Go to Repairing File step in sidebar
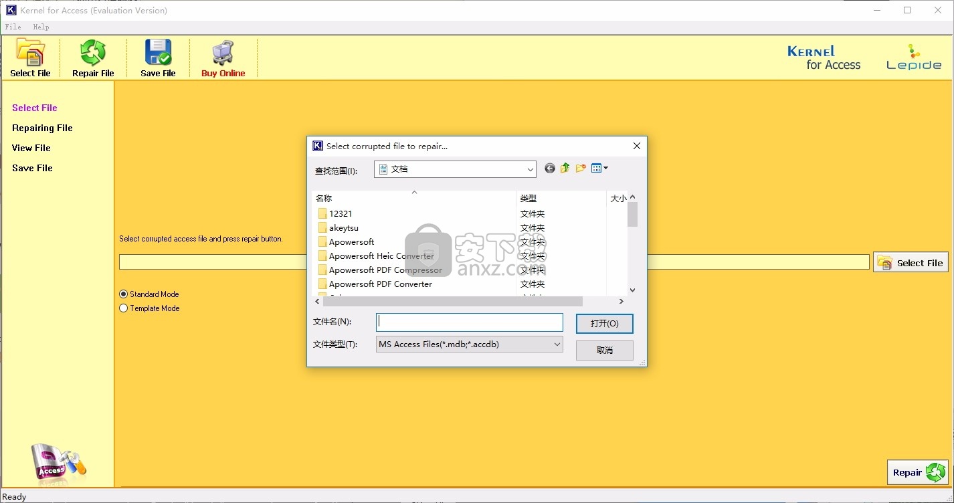The image size is (954, 503). click(x=42, y=128)
